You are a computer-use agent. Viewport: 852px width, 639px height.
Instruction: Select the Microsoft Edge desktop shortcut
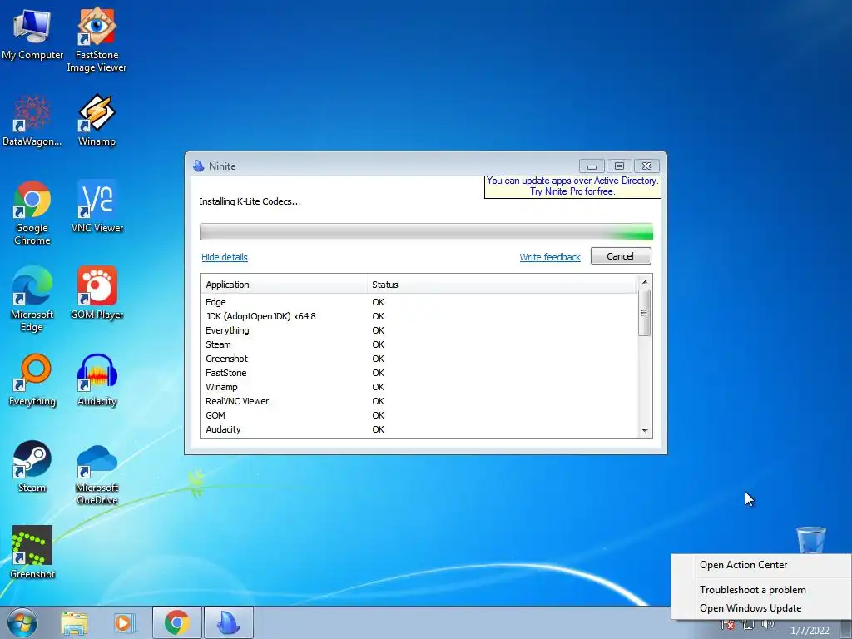[32, 299]
